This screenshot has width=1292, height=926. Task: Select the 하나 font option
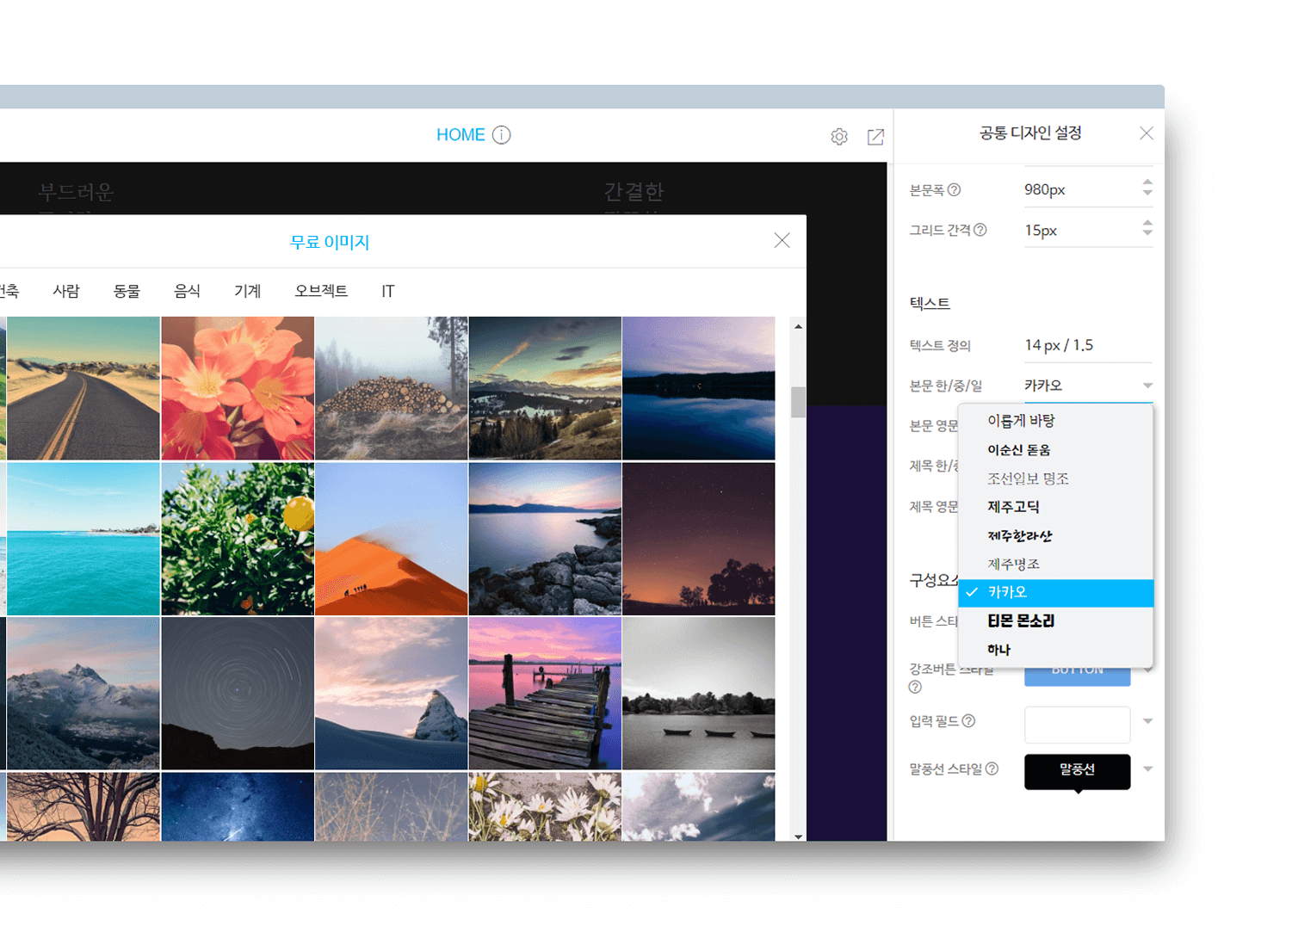pyautogui.click(x=1056, y=650)
